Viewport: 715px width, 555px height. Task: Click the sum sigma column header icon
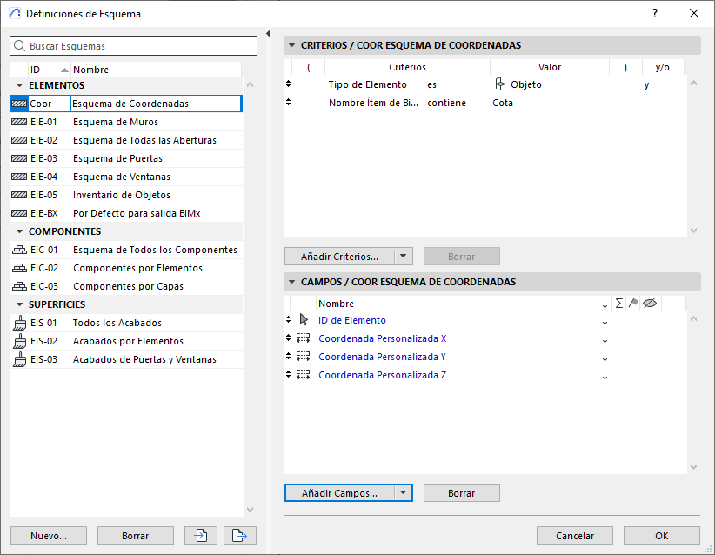coord(618,303)
